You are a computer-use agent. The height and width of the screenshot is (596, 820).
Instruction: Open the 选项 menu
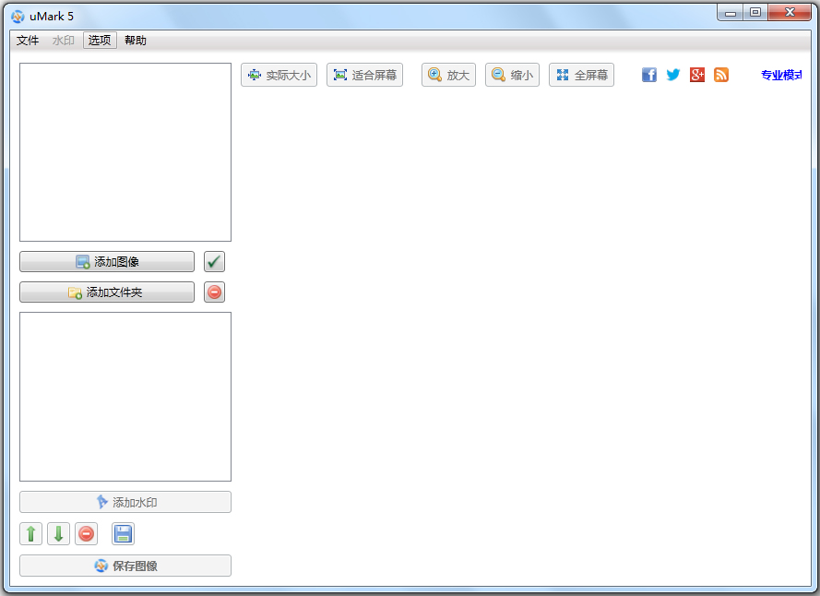click(x=100, y=41)
